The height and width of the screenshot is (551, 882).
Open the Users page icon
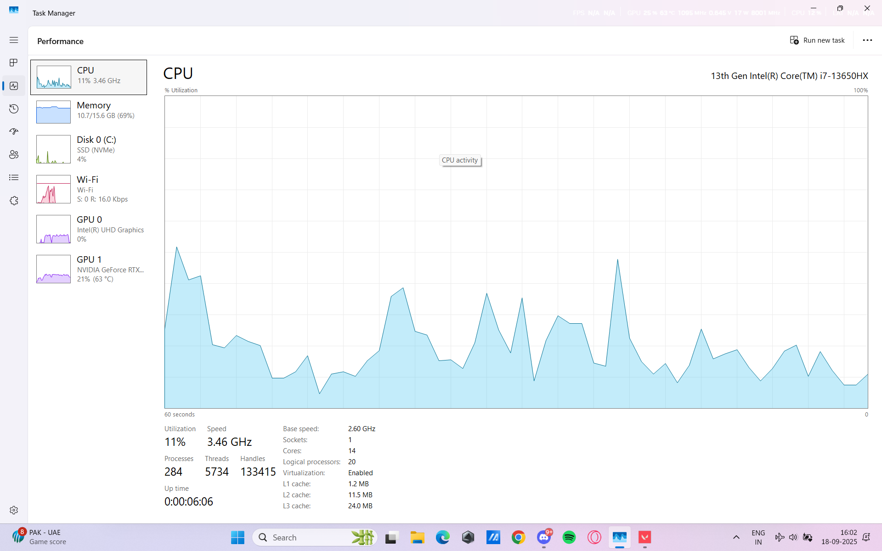(14, 155)
